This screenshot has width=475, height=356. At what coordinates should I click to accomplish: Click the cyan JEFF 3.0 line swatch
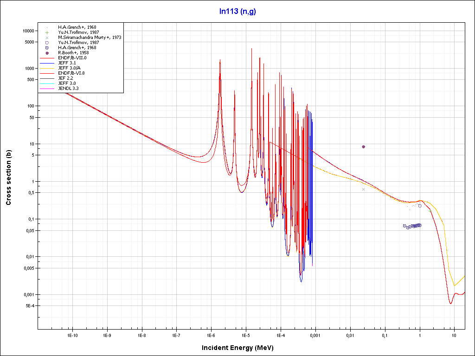[x=47, y=83]
